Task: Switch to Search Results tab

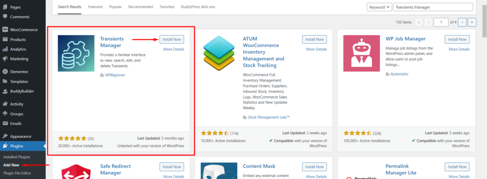Action: tap(69, 7)
